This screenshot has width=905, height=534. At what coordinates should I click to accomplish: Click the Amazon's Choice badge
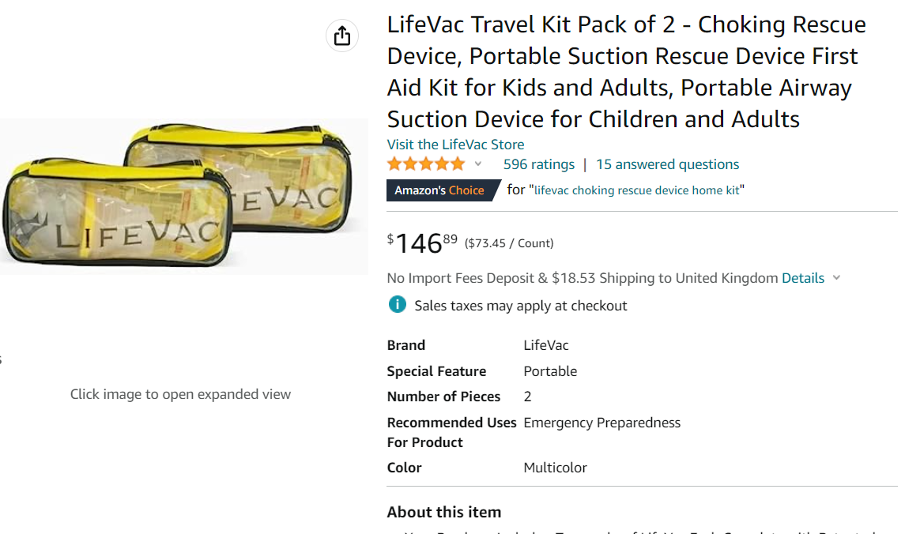coord(440,190)
